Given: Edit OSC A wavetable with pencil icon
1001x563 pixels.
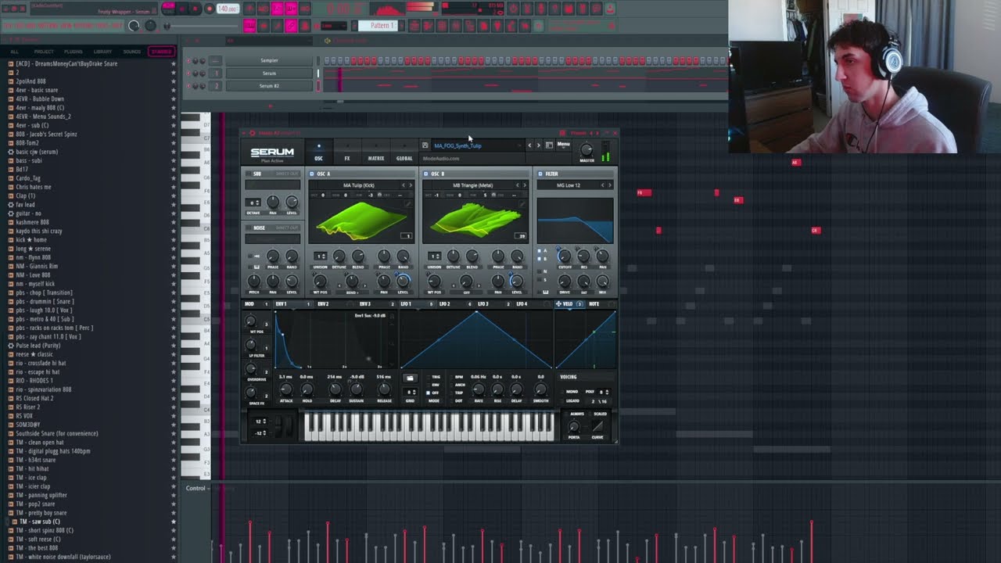Looking at the screenshot, I should [407, 204].
